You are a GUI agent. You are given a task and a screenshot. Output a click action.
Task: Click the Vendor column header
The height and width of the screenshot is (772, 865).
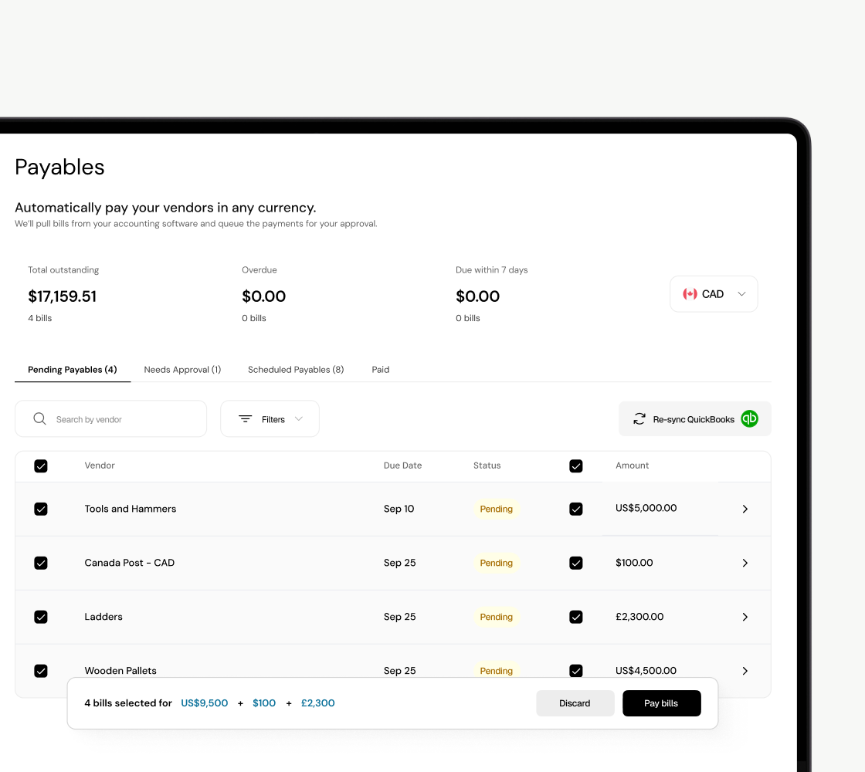point(100,466)
